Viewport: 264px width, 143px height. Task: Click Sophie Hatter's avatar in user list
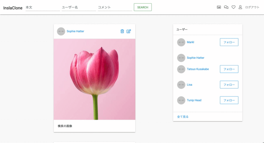click(181, 58)
